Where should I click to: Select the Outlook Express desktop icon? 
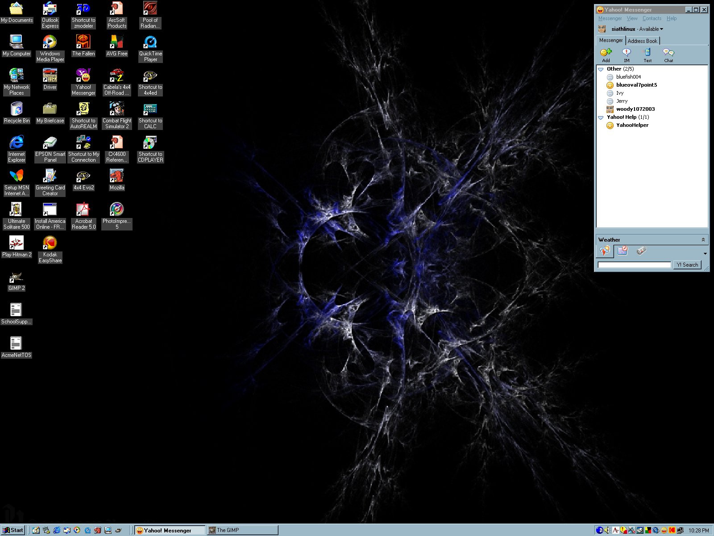click(50, 15)
